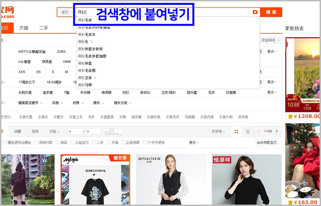Open the PSALTER black vest product image
This screenshot has width=321, height=206.
pos(171,179)
